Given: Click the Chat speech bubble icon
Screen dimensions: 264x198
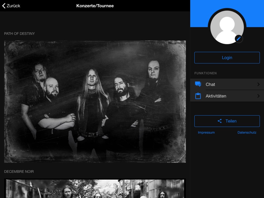Looking at the screenshot, I should (198, 84).
